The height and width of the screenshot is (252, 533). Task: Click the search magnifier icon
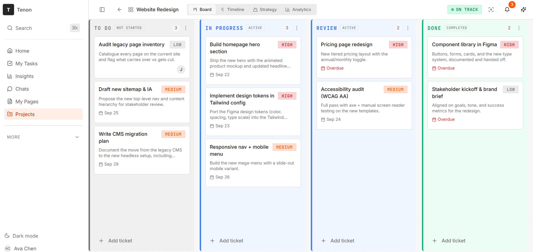coord(10,28)
